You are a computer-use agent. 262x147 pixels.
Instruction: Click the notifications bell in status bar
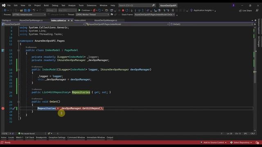pos(257,143)
